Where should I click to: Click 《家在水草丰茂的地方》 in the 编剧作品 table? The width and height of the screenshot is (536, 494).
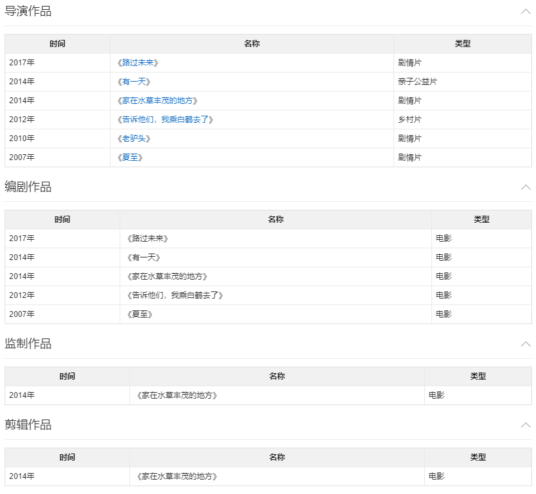tap(167, 276)
